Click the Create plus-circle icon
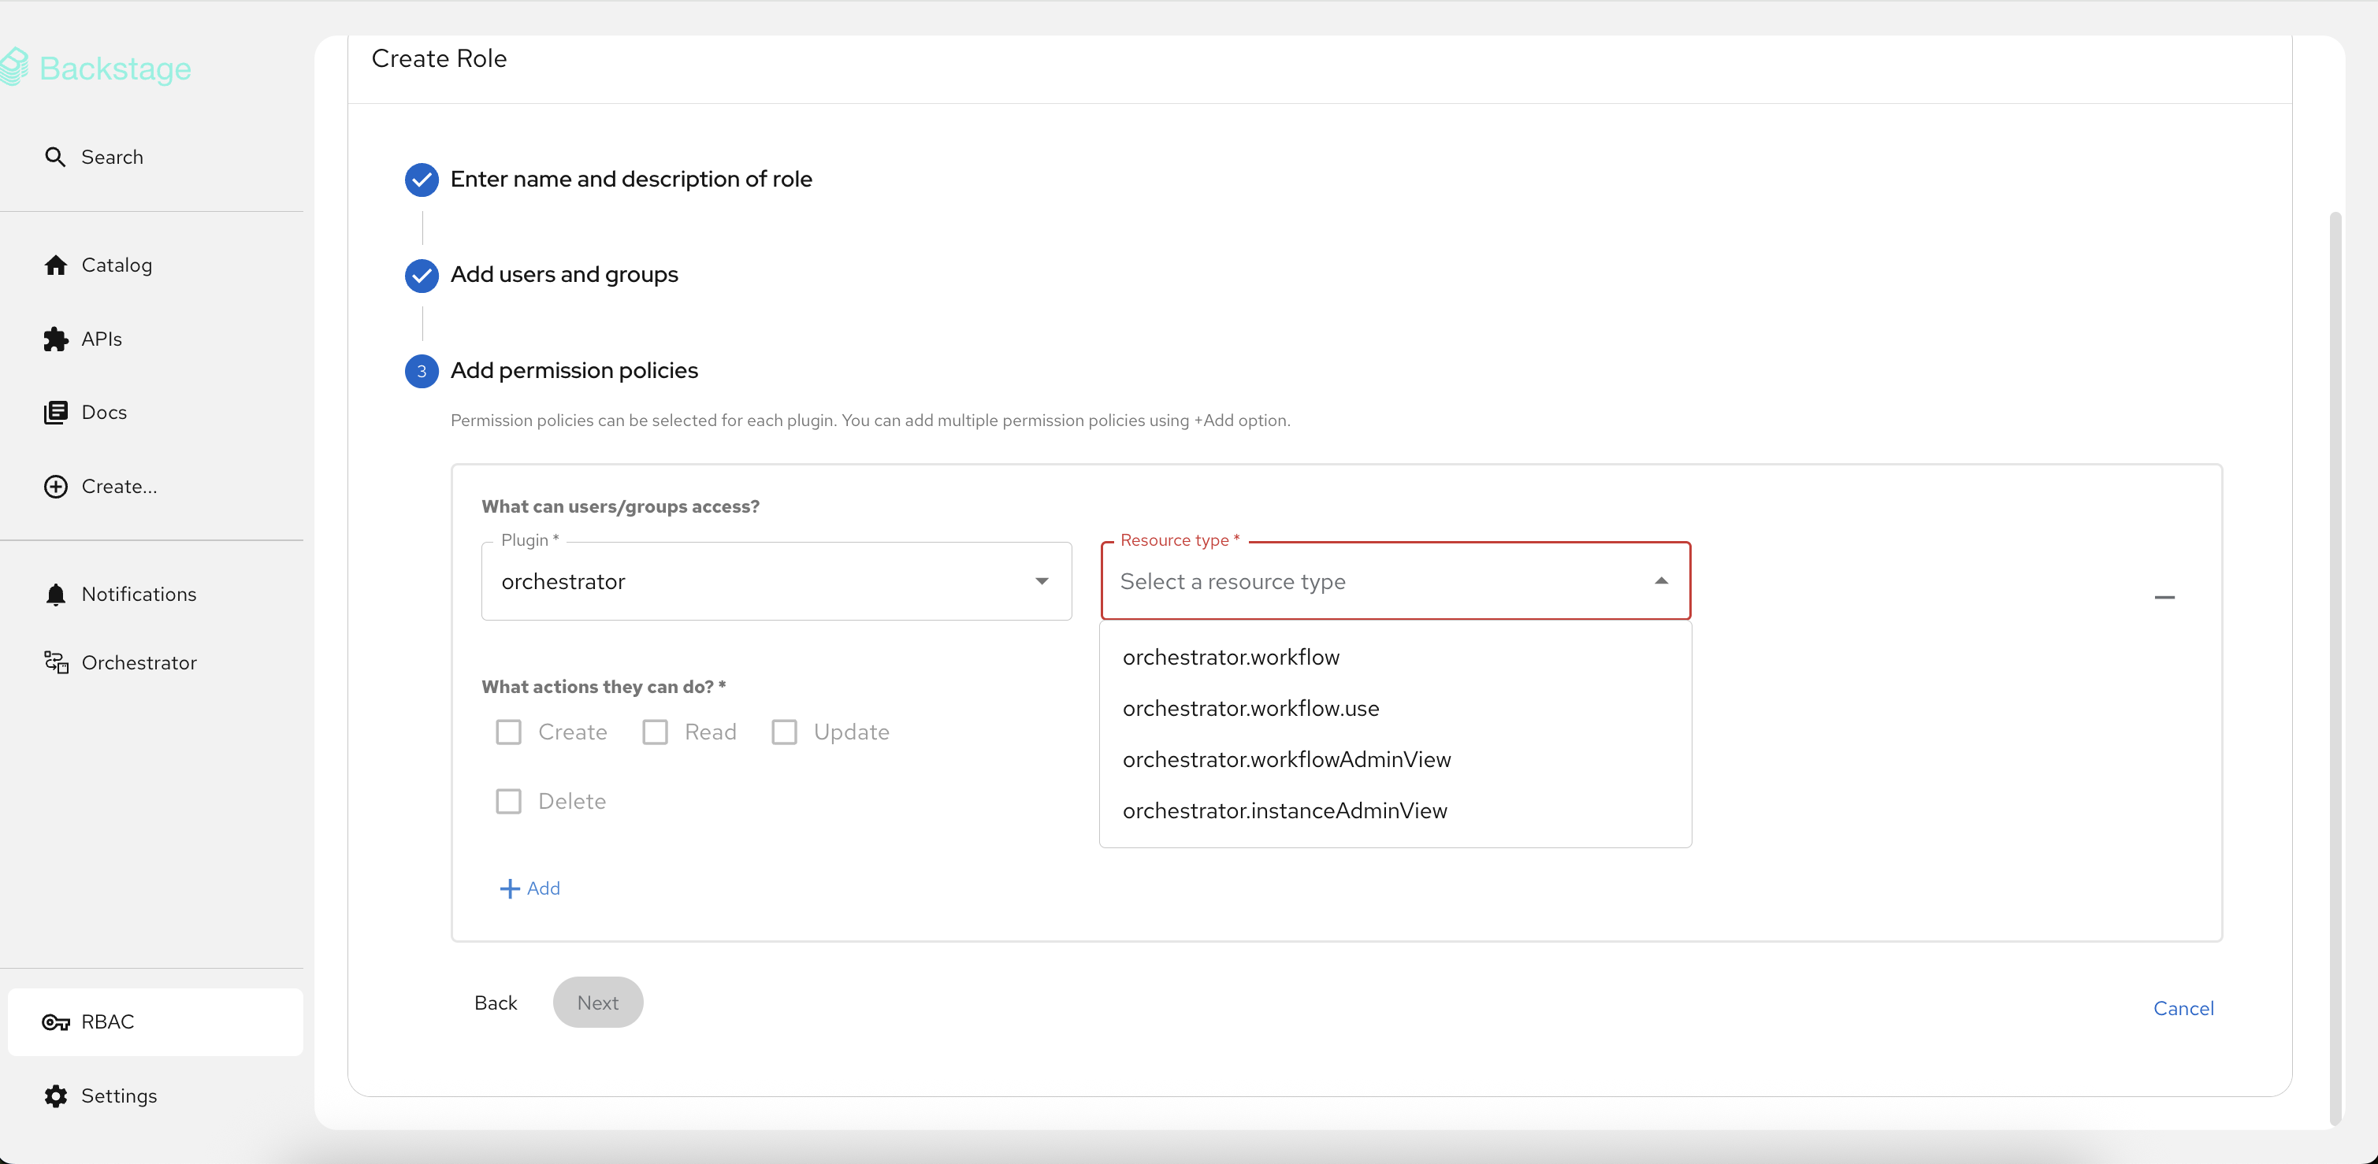The width and height of the screenshot is (2378, 1164). point(55,486)
